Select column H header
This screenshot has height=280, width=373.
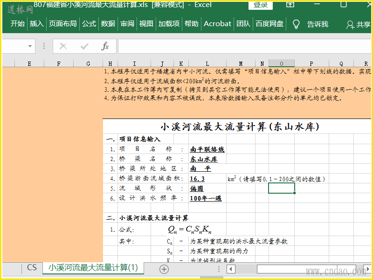point(110,63)
